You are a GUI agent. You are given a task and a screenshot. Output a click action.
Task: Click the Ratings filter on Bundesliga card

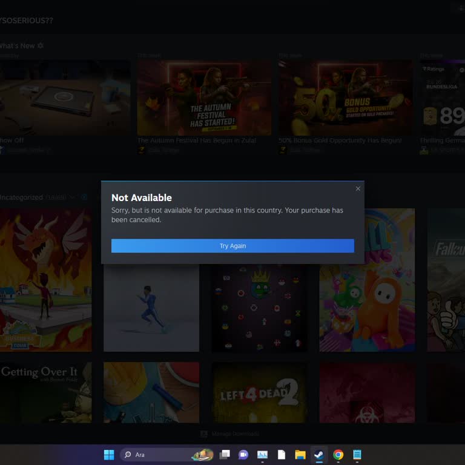434,69
